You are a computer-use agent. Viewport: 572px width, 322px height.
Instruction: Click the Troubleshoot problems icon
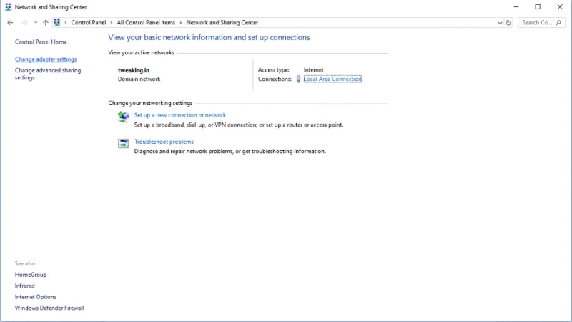point(124,143)
